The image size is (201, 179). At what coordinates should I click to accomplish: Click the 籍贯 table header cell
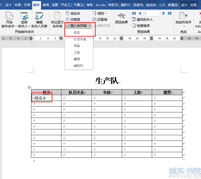(x=167, y=92)
